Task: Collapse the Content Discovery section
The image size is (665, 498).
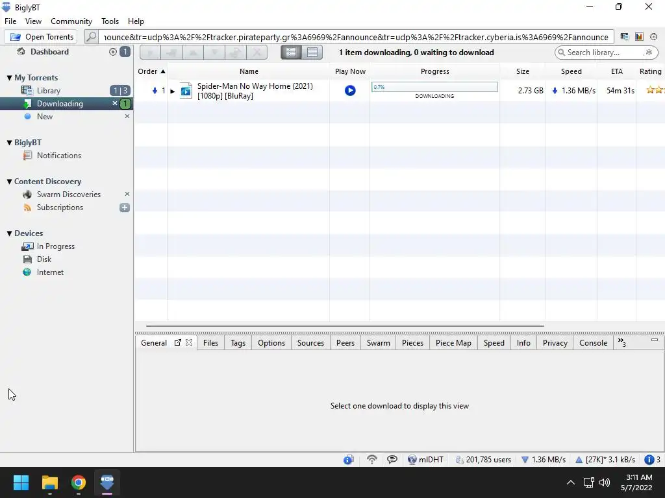Action: point(9,182)
